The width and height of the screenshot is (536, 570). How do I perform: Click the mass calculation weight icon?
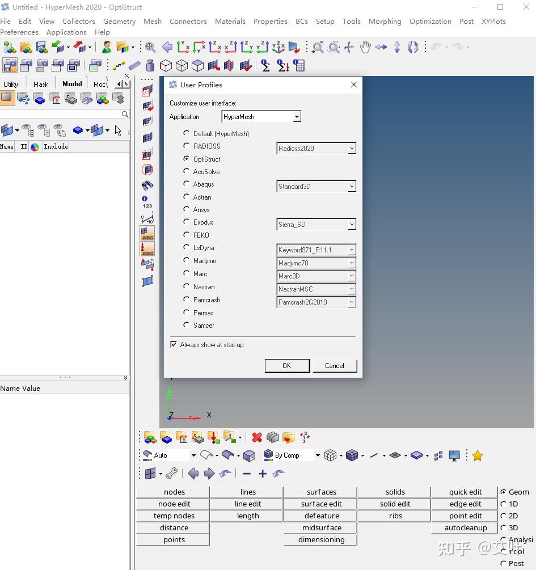tap(150, 66)
